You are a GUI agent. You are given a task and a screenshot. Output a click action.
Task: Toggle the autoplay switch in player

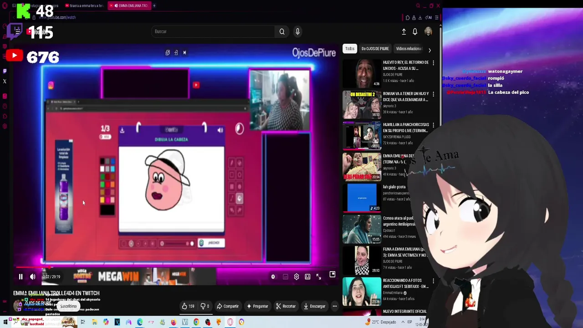[x=273, y=277]
